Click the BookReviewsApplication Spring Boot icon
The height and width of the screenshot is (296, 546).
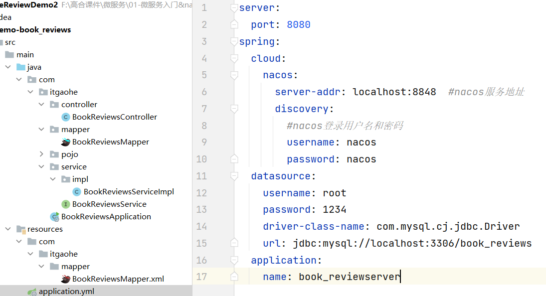point(55,217)
